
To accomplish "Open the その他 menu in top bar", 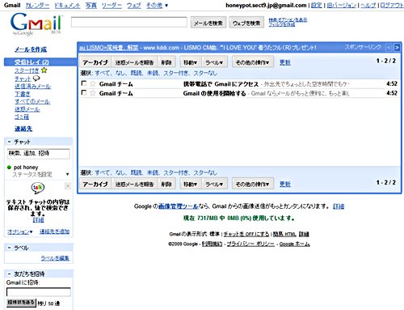I will tap(157, 5).
